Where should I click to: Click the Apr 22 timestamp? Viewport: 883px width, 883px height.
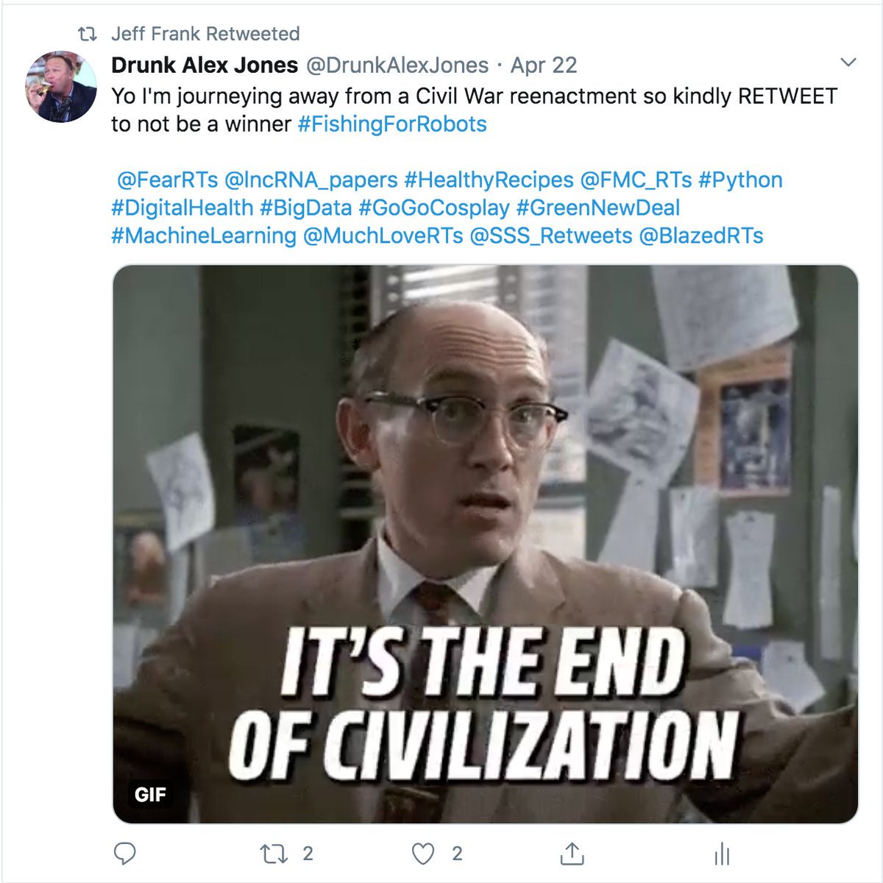click(x=544, y=65)
